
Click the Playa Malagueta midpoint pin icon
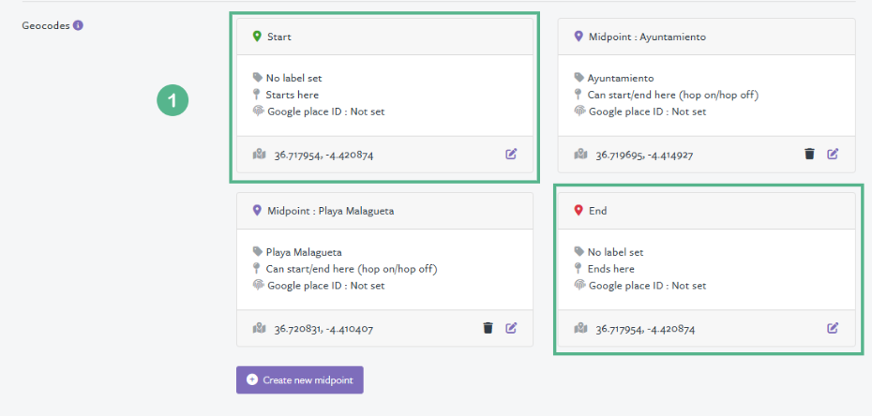click(257, 211)
